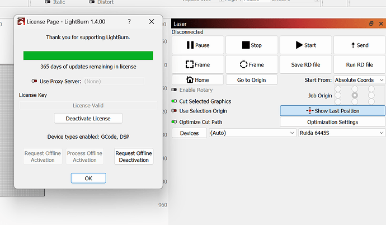This screenshot has width=386, height=225.
Task: Close the License Page dialog
Action: (152, 22)
